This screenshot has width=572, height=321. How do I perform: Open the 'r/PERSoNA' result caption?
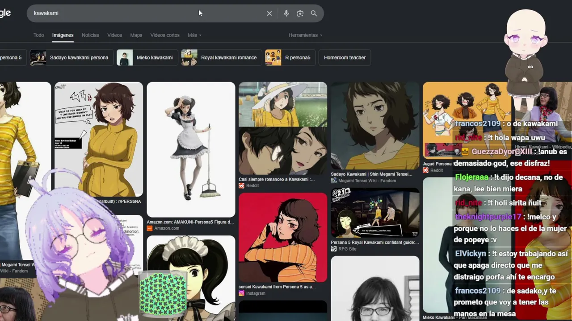point(121,202)
